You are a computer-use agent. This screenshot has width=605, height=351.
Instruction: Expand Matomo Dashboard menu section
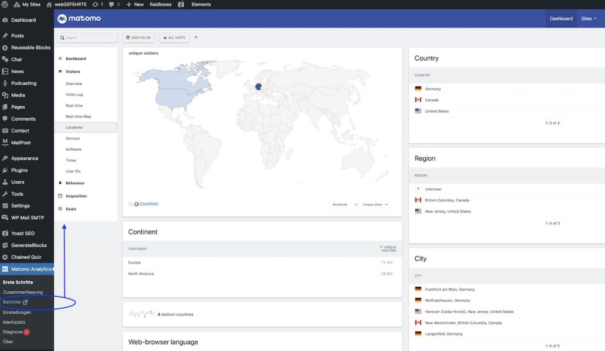coord(76,58)
